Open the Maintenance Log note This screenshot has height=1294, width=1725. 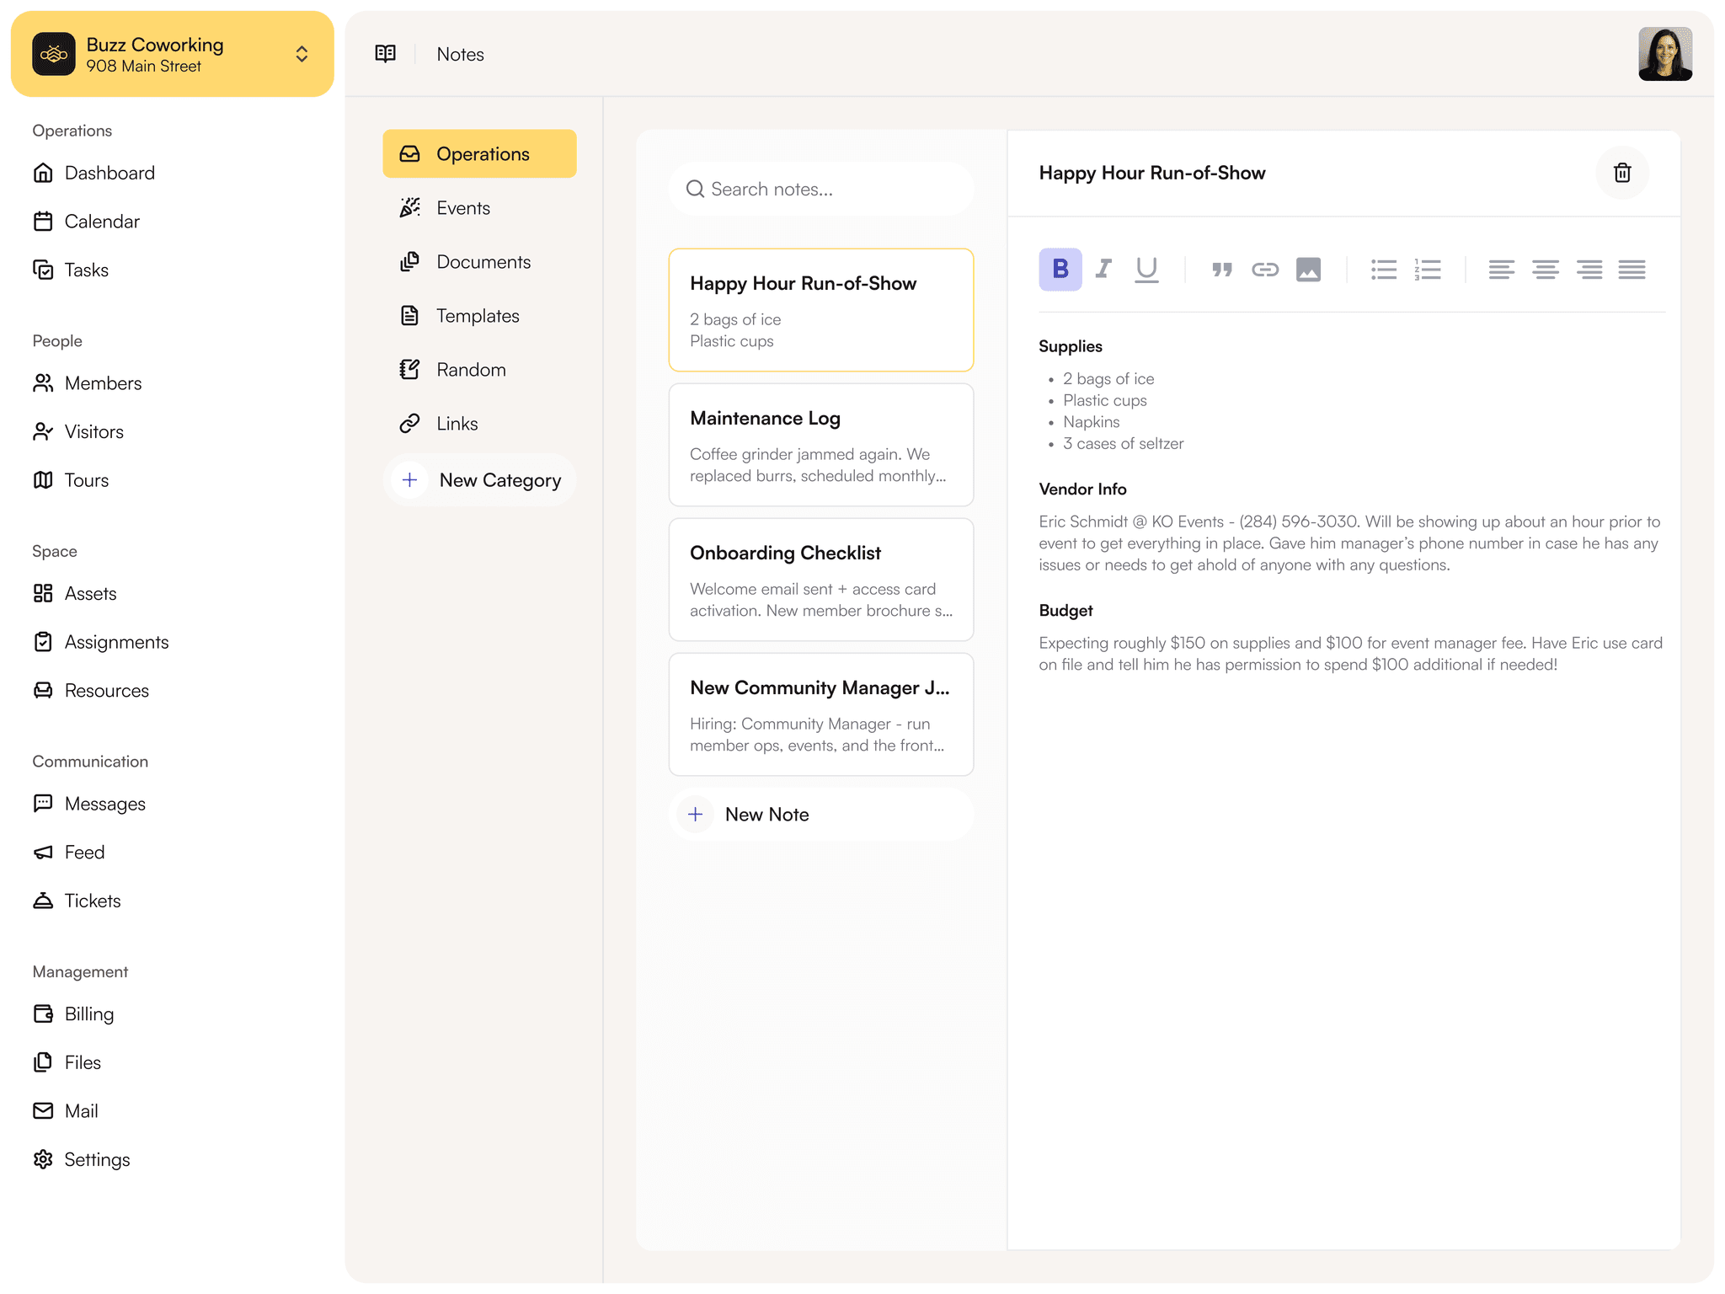820,445
